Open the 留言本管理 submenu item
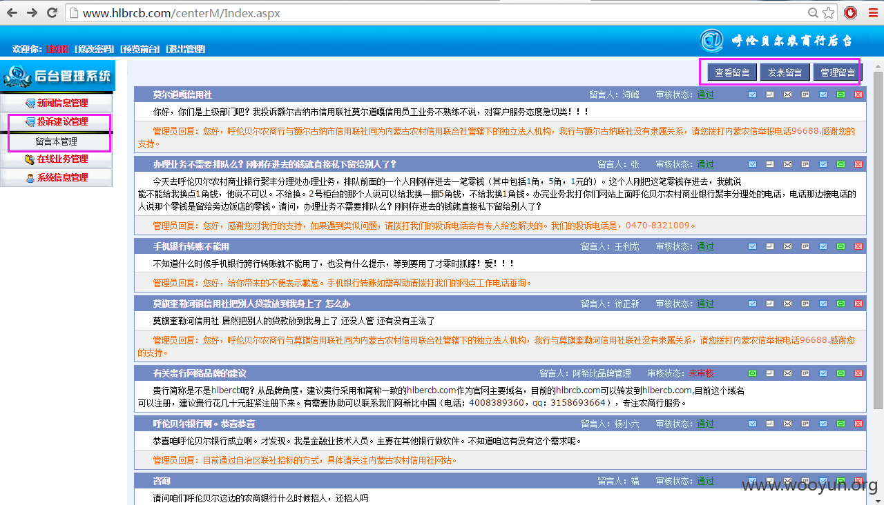This screenshot has width=884, height=505. [x=56, y=141]
